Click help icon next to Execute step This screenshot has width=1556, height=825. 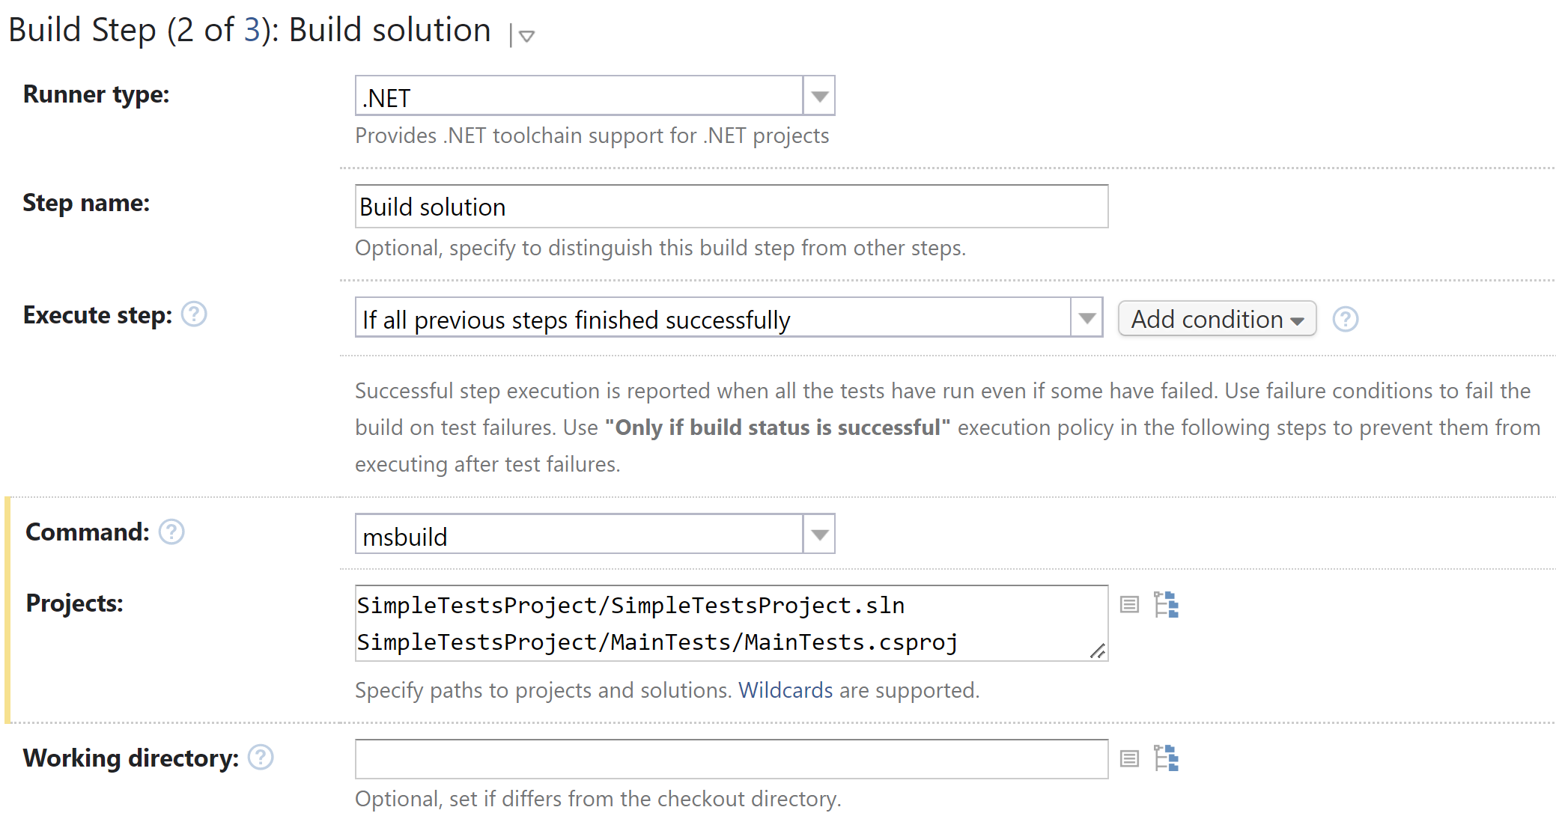point(194,314)
